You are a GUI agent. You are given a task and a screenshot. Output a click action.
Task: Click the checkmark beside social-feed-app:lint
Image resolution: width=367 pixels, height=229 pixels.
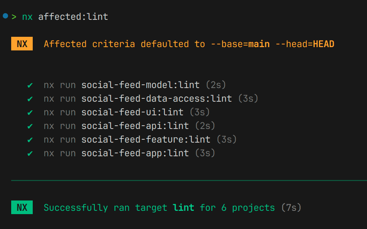click(30, 153)
